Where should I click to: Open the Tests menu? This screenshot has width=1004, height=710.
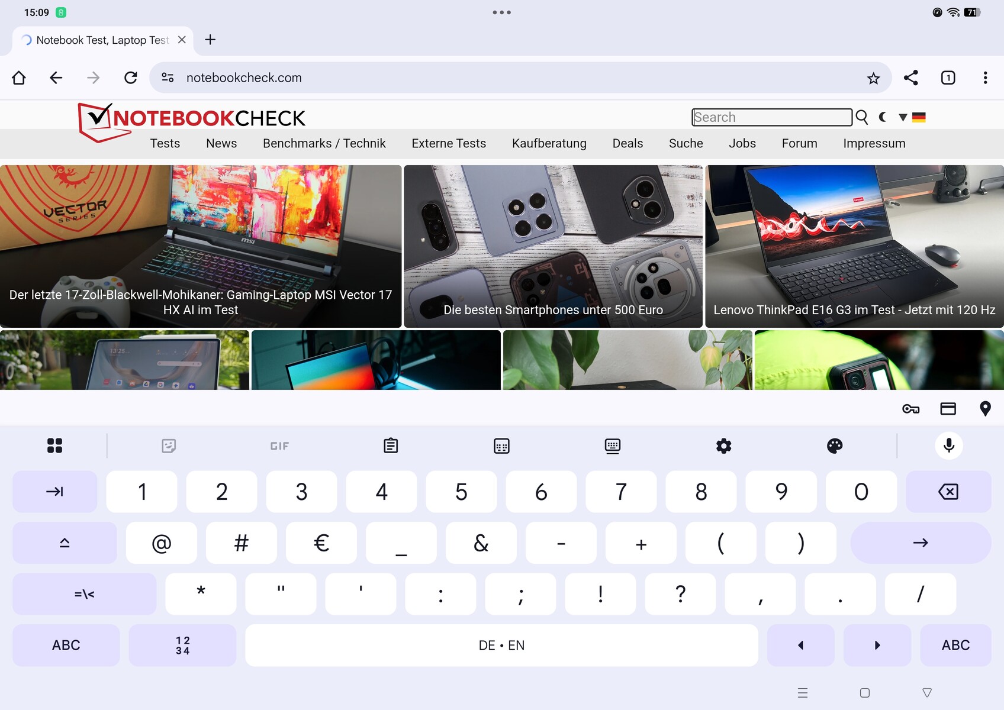pyautogui.click(x=165, y=143)
